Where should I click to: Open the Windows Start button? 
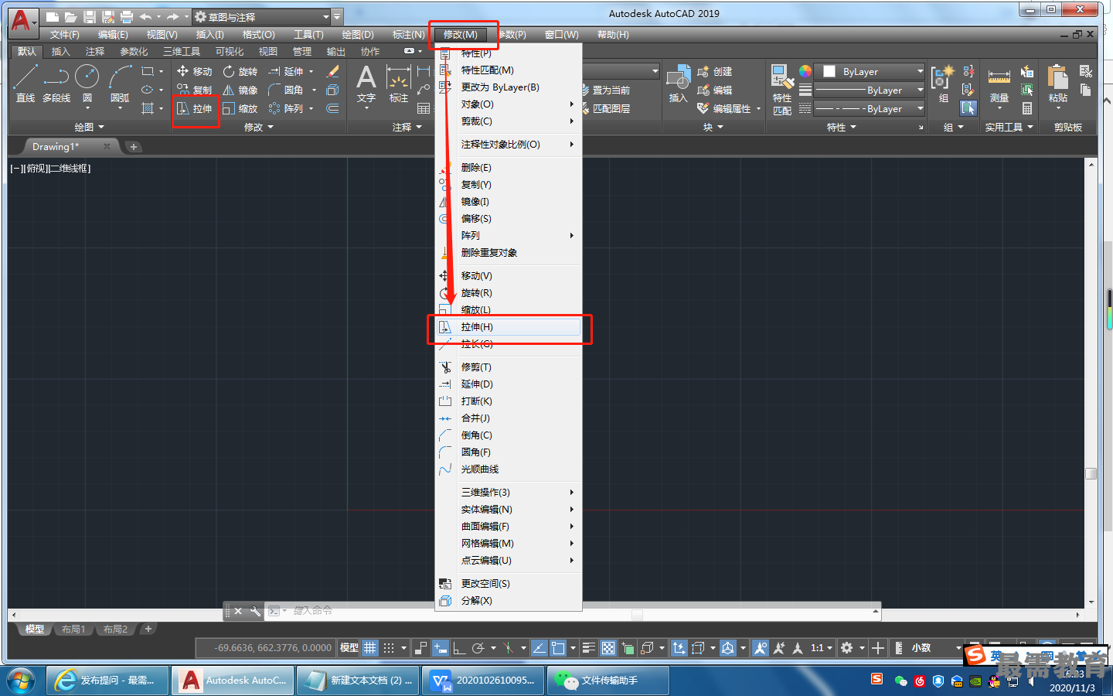pyautogui.click(x=21, y=681)
